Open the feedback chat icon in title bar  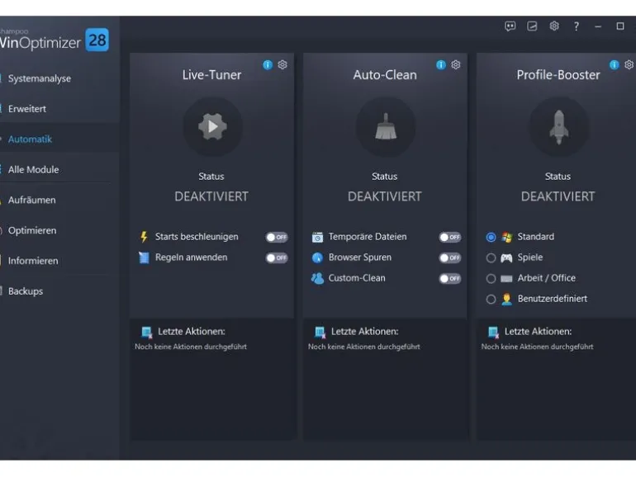[x=510, y=26]
